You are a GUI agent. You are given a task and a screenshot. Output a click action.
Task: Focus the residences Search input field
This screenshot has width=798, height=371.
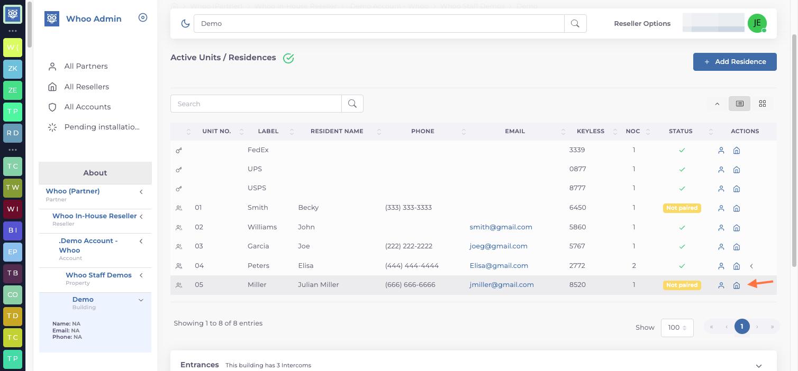(256, 104)
